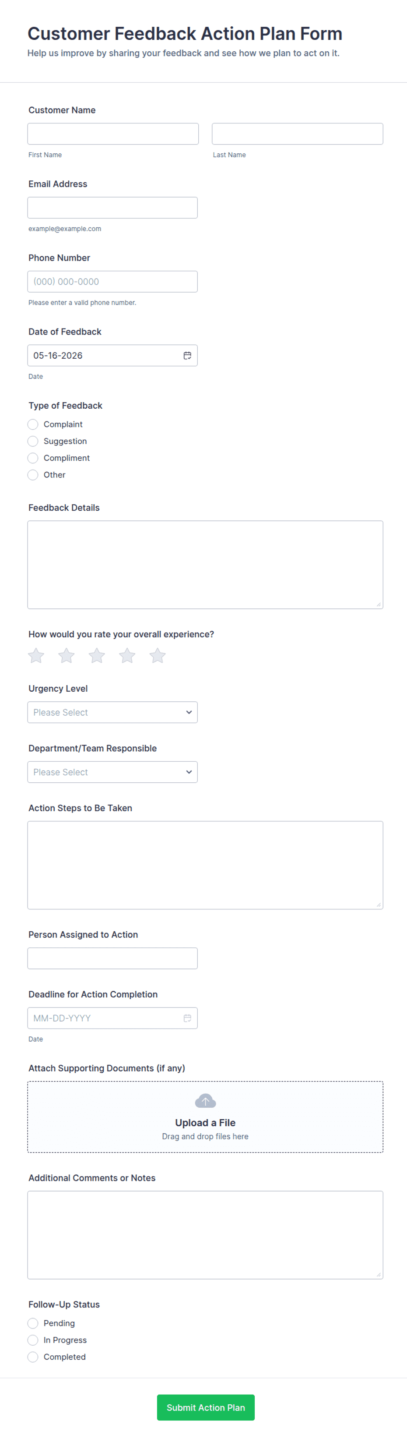The width and height of the screenshot is (407, 1442).
Task: Select the Person Assigned to Action field
Action: 112,958
